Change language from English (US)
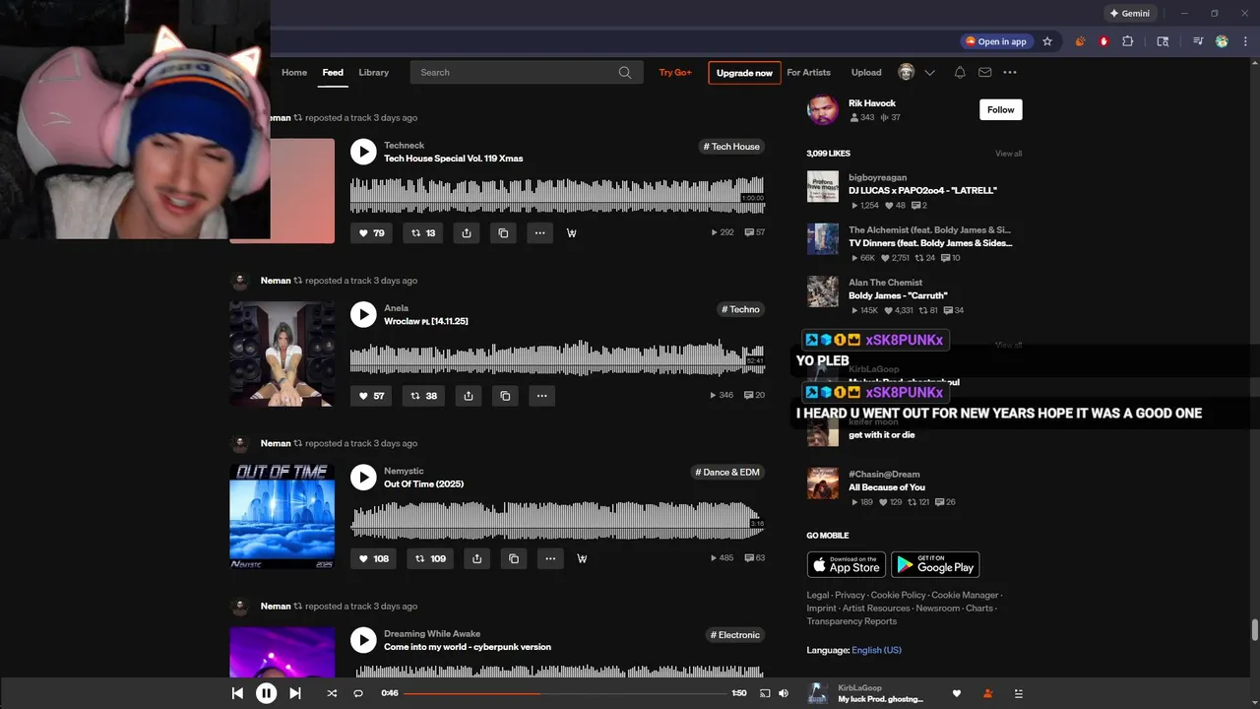 tap(876, 650)
